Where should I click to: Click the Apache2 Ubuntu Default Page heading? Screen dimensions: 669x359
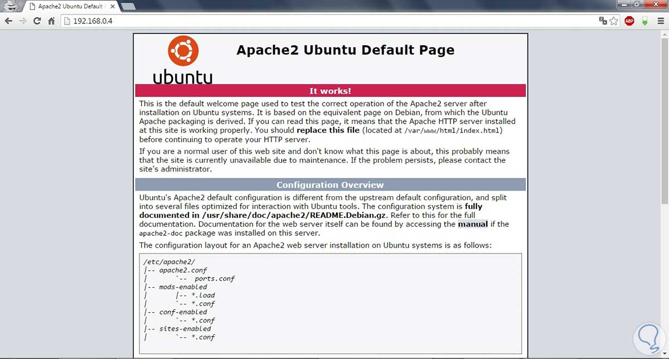(345, 50)
